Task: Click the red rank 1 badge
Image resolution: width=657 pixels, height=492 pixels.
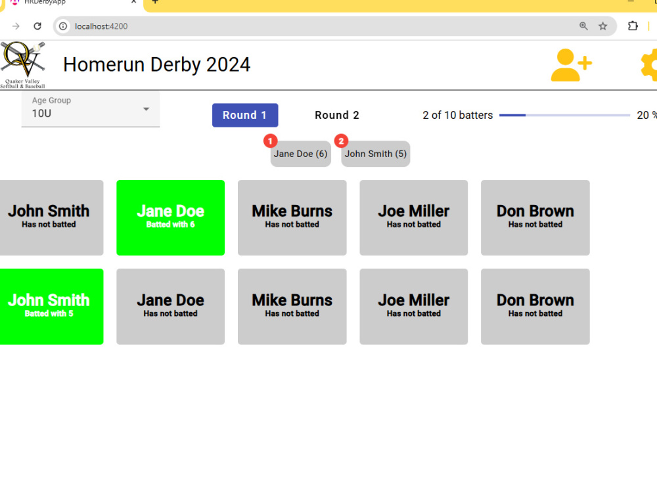Action: coord(270,141)
